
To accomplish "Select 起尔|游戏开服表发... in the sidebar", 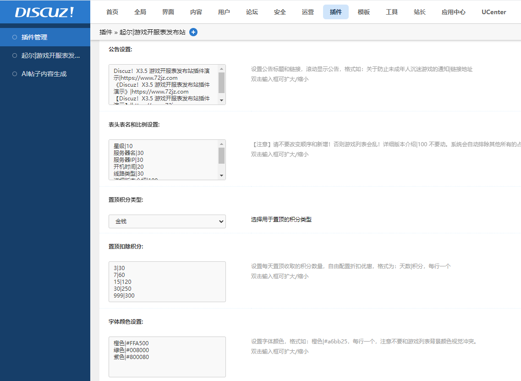I will click(x=45, y=55).
